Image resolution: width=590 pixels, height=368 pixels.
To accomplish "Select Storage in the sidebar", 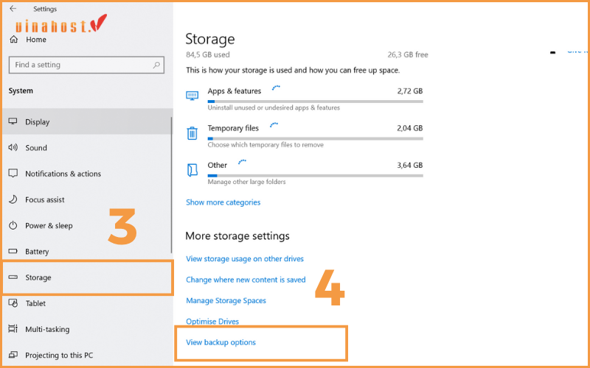I will [x=38, y=277].
